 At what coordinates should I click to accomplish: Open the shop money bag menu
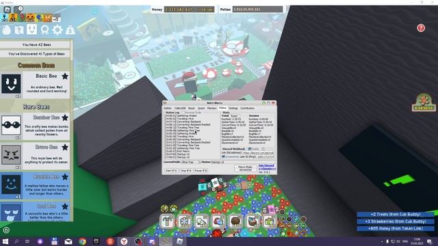pos(70,29)
